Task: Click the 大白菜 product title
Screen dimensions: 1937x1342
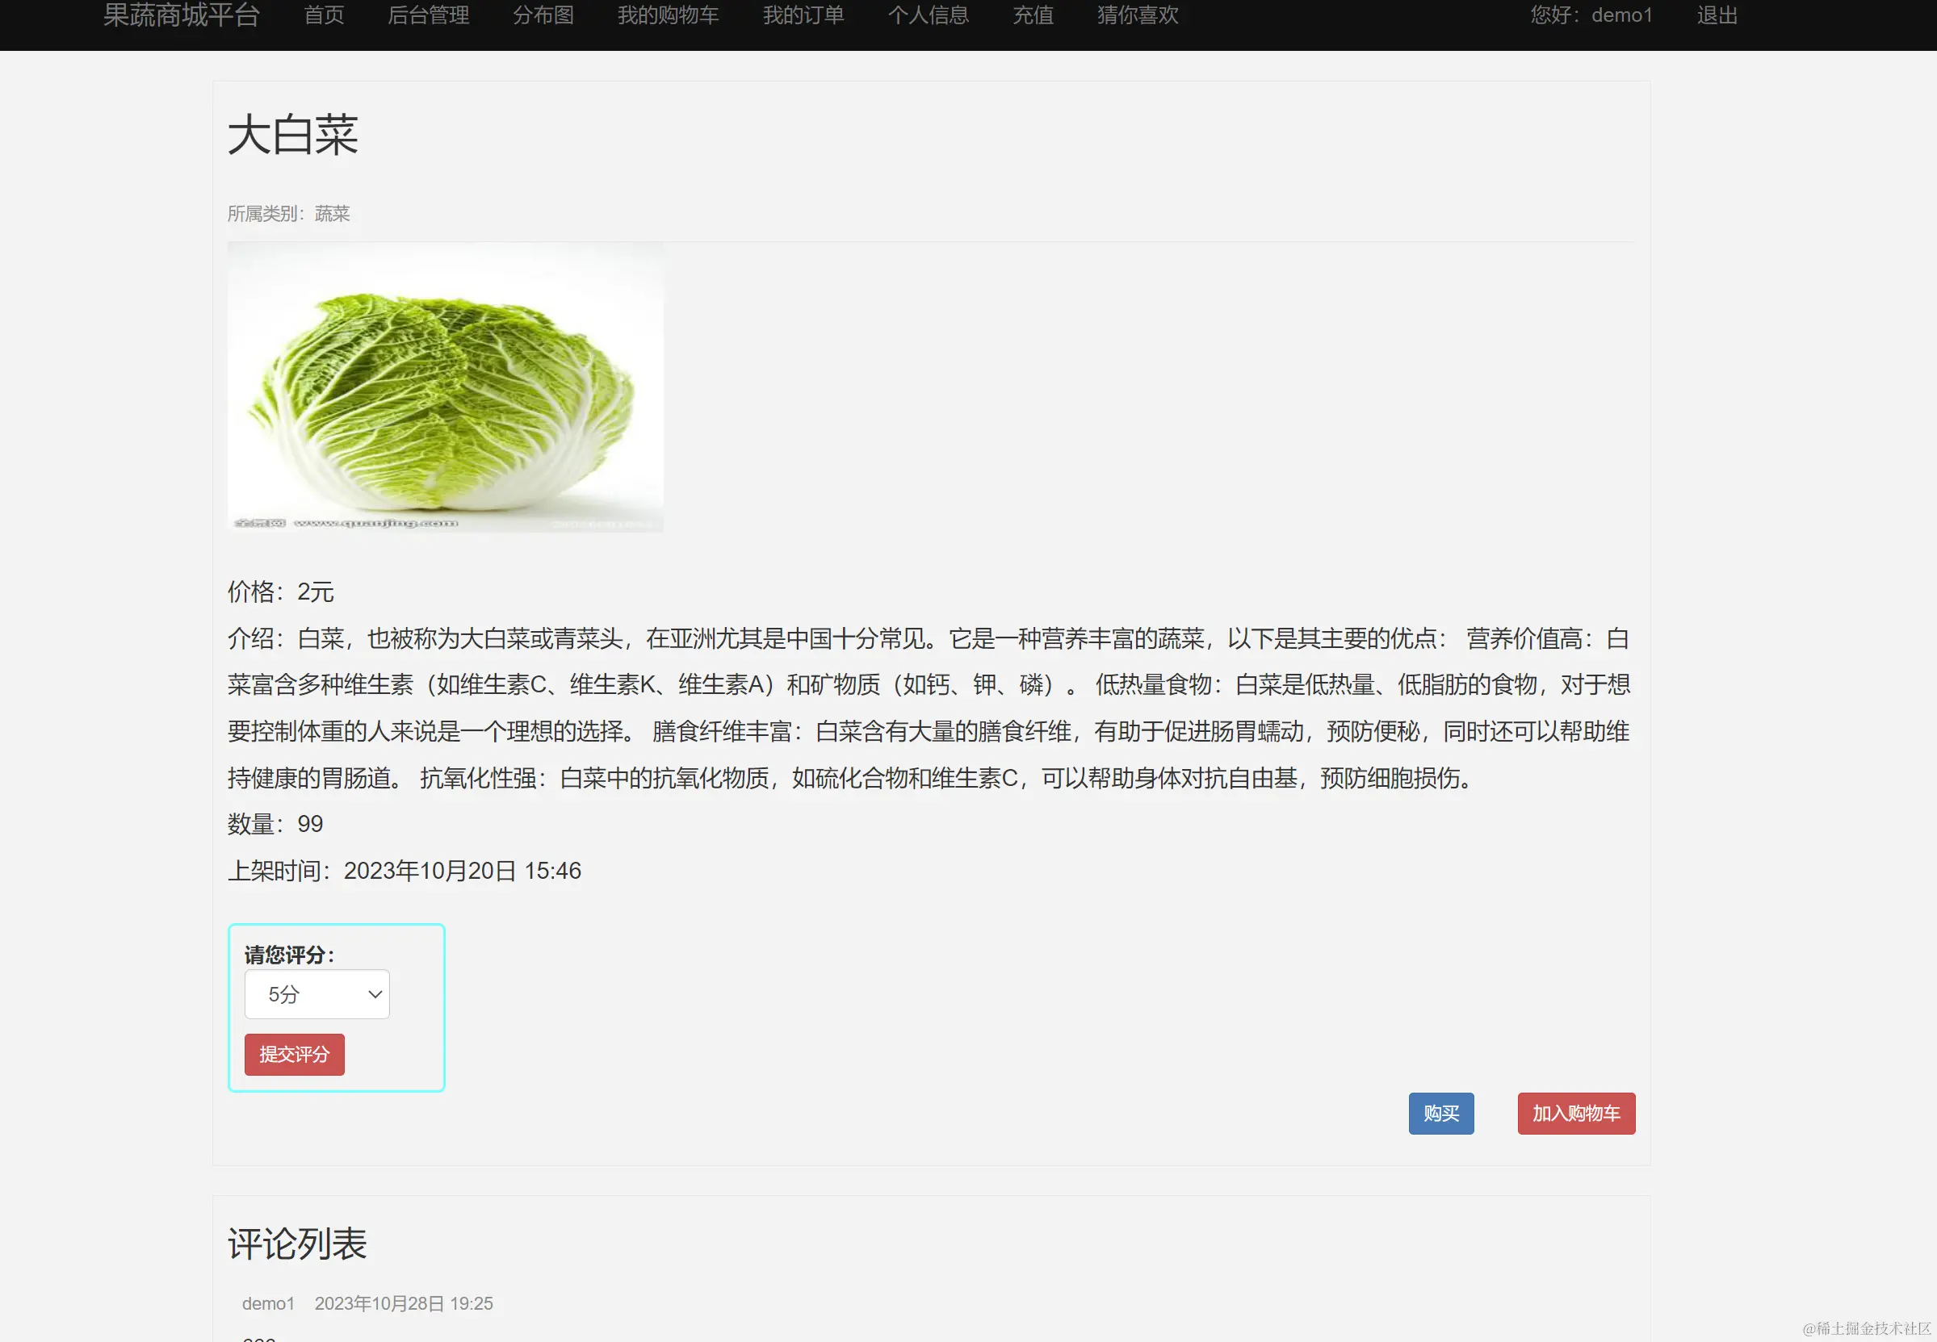Action: [293, 136]
